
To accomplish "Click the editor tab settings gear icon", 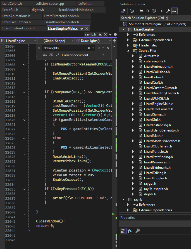I will 115,34.
